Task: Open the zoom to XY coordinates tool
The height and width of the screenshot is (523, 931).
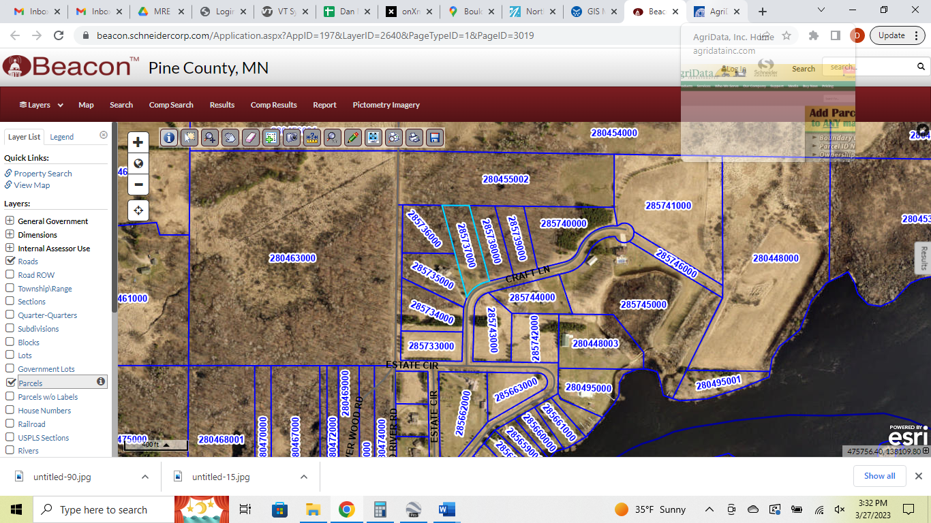Action: pyautogui.click(x=333, y=138)
